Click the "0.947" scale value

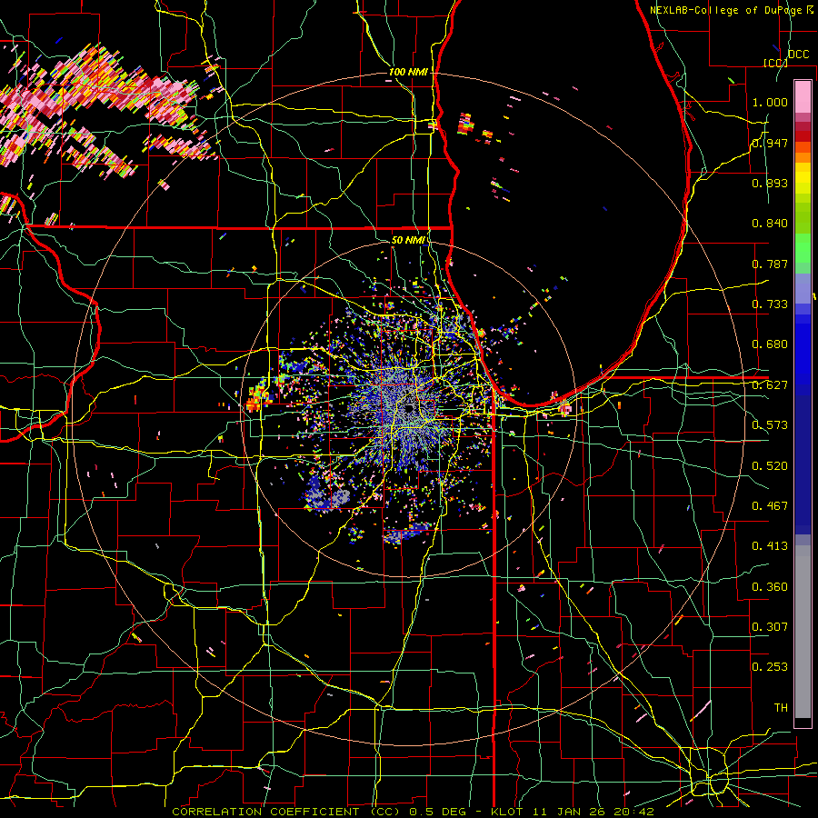770,143
